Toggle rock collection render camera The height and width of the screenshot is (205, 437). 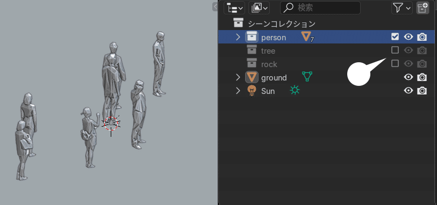(x=422, y=63)
